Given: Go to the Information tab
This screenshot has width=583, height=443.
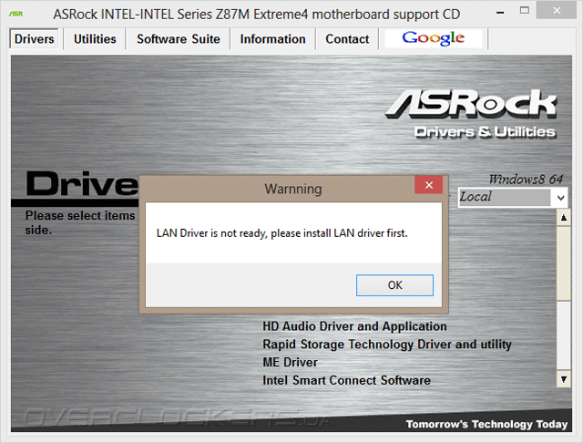Looking at the screenshot, I should (272, 39).
